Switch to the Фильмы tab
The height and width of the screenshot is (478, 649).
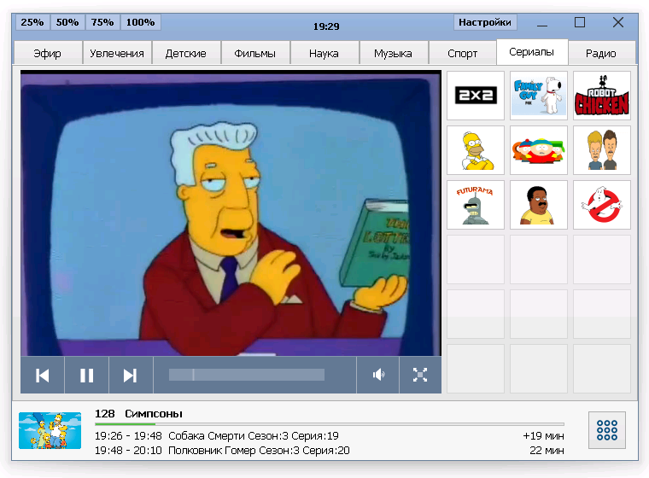[x=255, y=54]
